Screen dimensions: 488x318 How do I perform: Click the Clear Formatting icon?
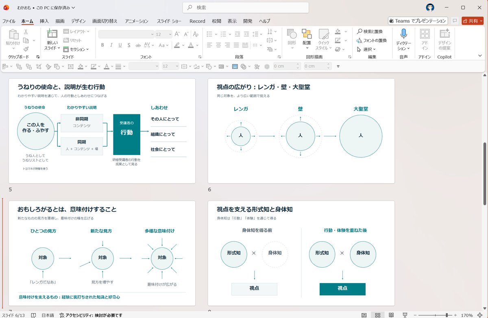[x=195, y=34]
